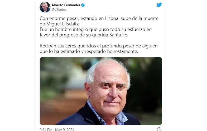Click the words 'Santa Fe' in tweet

pyautogui.click(x=119, y=35)
